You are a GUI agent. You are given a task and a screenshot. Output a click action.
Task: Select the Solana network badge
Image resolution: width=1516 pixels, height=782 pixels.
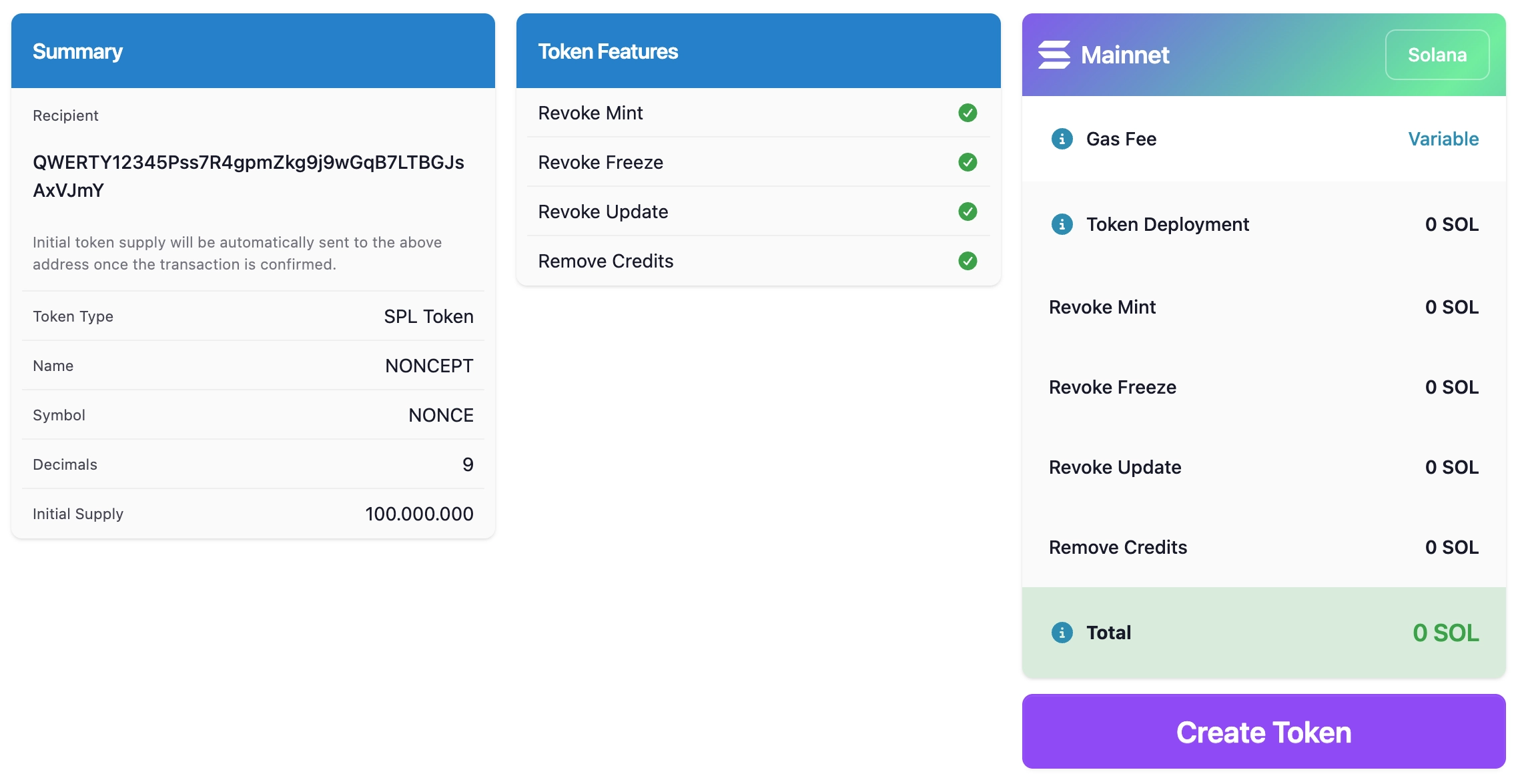point(1437,55)
